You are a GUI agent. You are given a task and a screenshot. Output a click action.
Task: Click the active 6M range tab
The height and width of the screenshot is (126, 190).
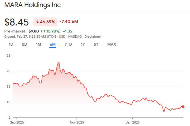[53, 44]
